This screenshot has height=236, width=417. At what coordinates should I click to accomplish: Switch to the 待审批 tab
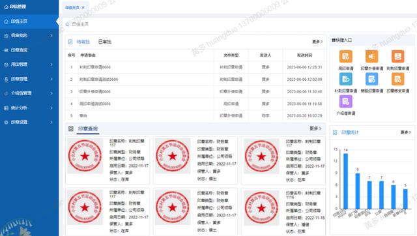pos(83,42)
